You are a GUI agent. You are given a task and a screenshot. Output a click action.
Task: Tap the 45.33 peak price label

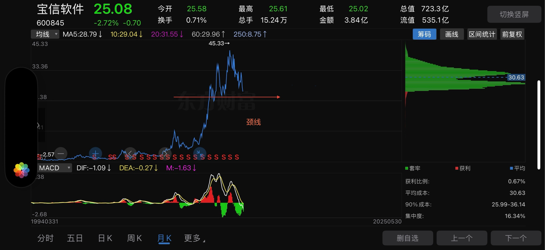click(219, 43)
